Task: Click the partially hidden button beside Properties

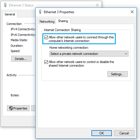Action: coord(33,108)
